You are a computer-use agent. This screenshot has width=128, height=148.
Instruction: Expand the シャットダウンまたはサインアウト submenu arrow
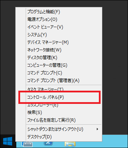click(x=97, y=129)
